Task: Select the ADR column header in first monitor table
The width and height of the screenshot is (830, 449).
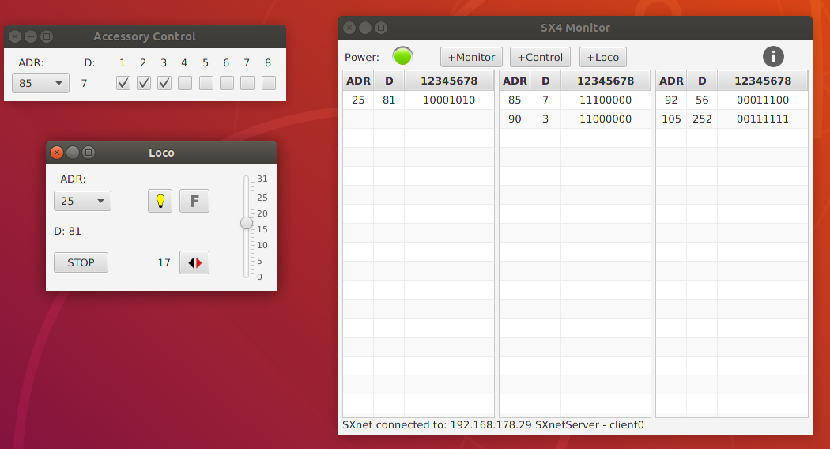Action: (358, 81)
